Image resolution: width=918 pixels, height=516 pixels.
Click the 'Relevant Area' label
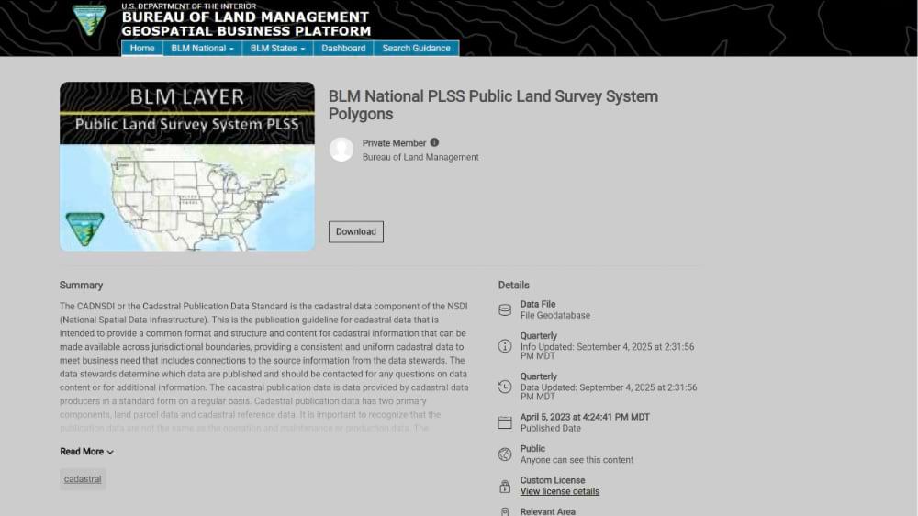pos(547,511)
